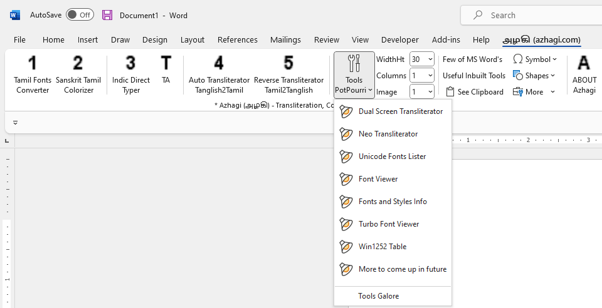Click More to come up in future
602x308 pixels.
tap(393, 269)
